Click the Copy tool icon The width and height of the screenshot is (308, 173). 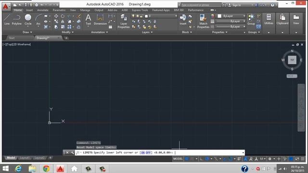[x=56, y=21]
